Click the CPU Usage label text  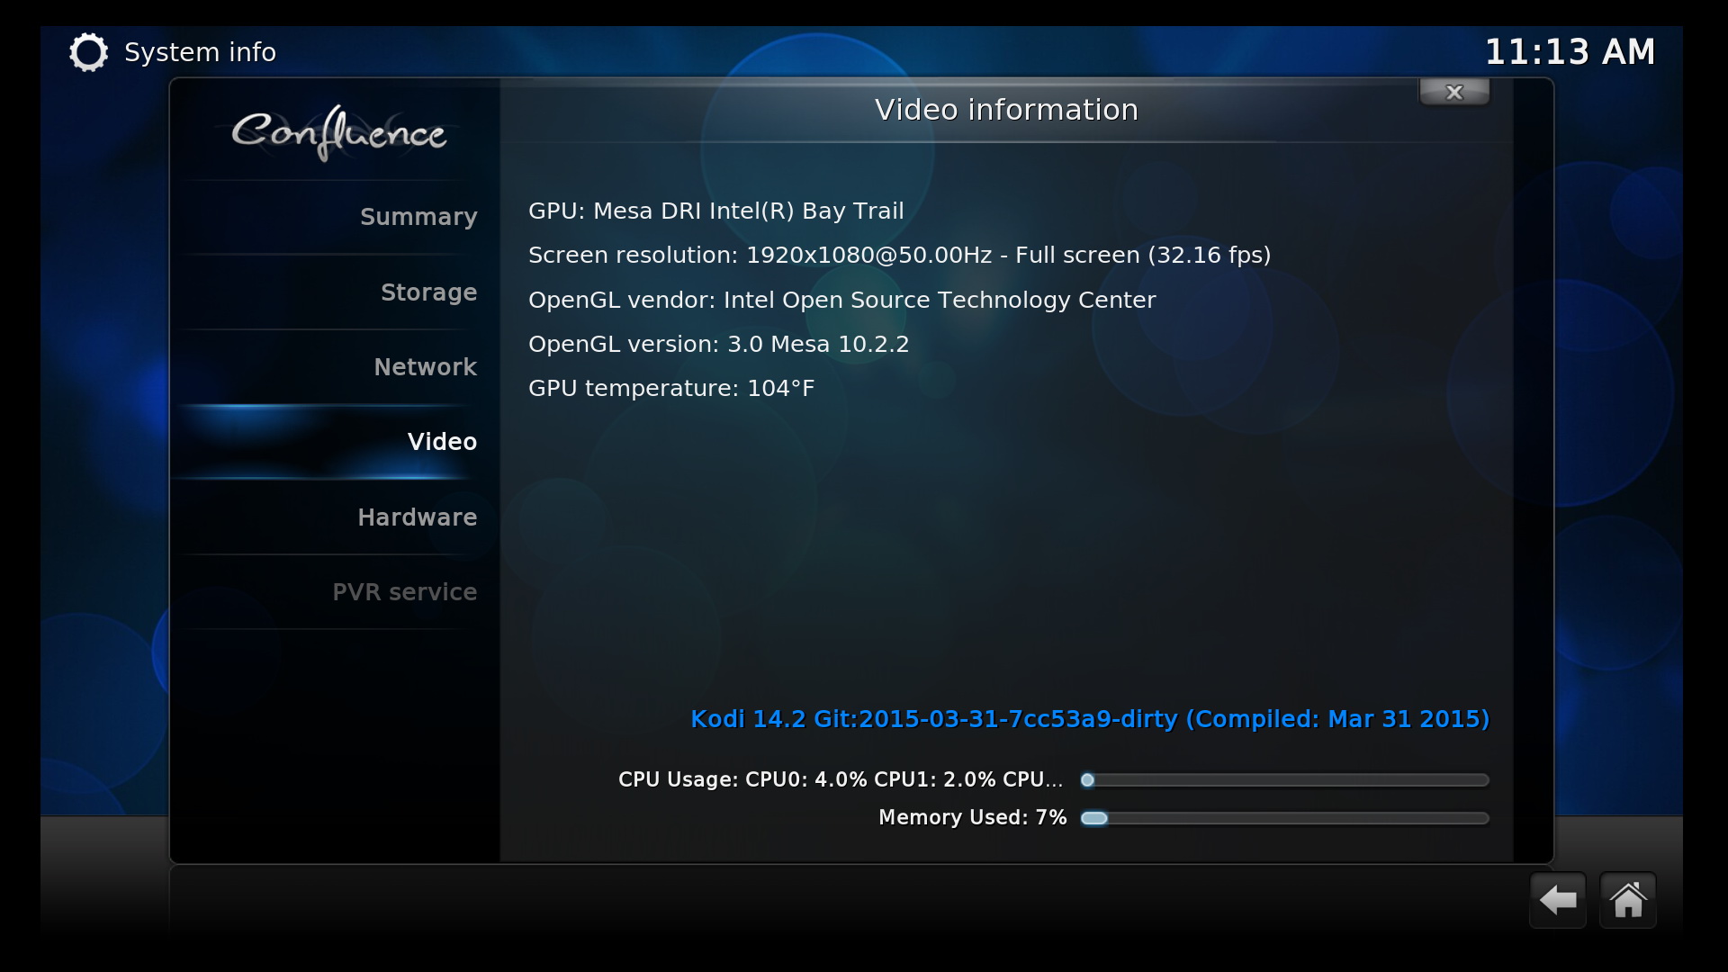coord(841,779)
